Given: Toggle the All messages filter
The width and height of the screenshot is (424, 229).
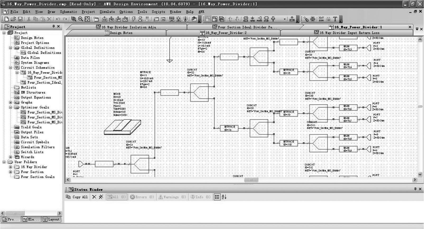Looking at the screenshot, I should (117, 197).
